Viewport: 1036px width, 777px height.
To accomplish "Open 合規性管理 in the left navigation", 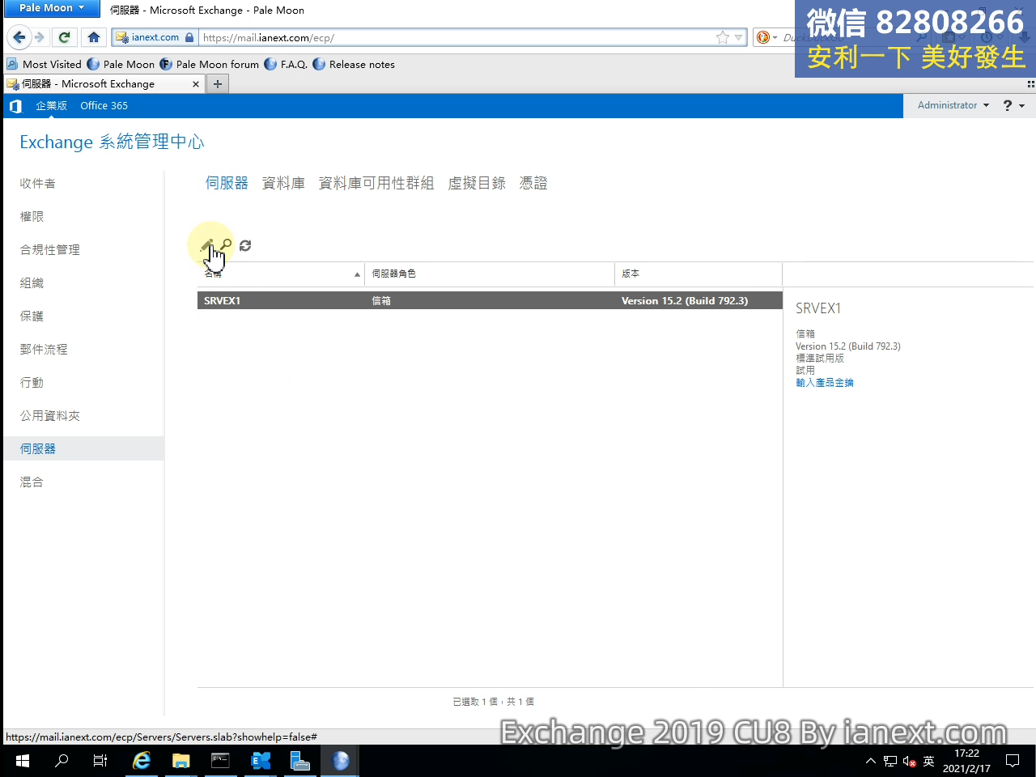I will point(50,250).
